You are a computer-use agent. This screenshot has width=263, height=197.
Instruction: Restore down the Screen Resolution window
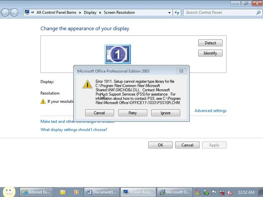[x=246, y=4]
